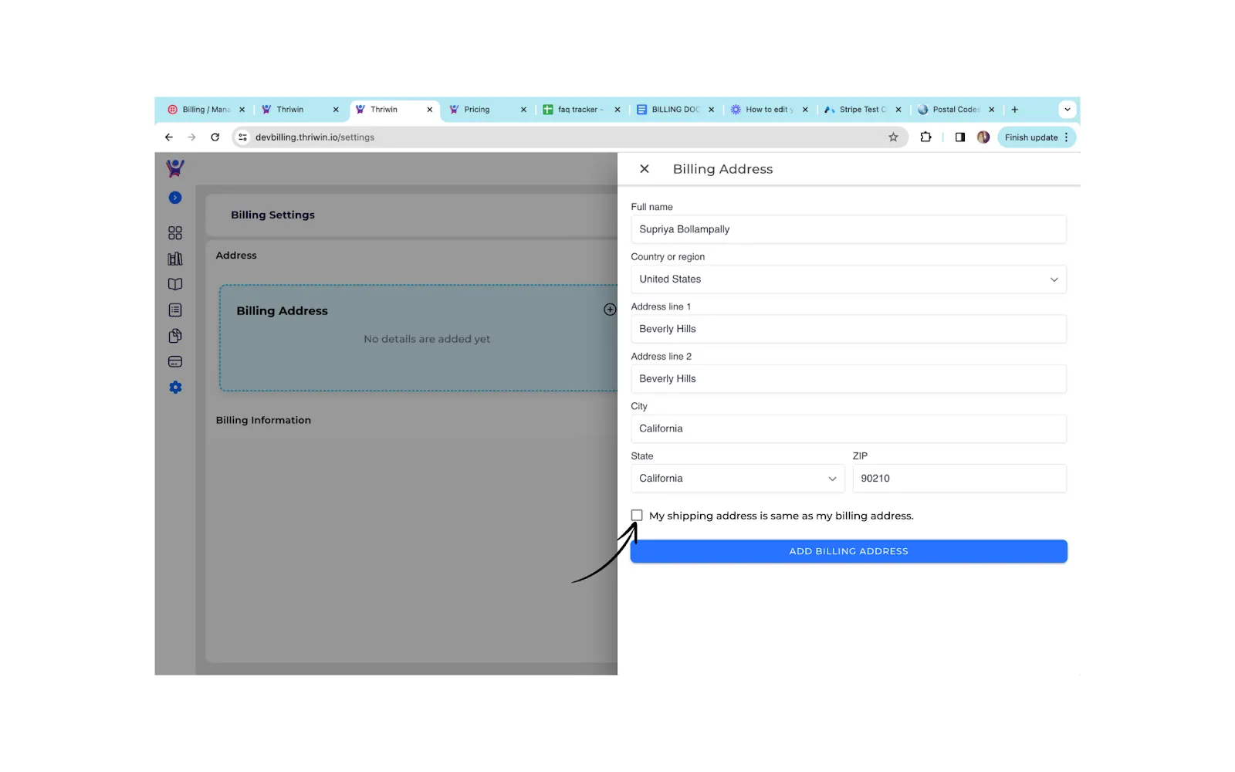Viewport: 1235px width, 772px height.
Task: Click the address bar URL
Action: [x=315, y=137]
